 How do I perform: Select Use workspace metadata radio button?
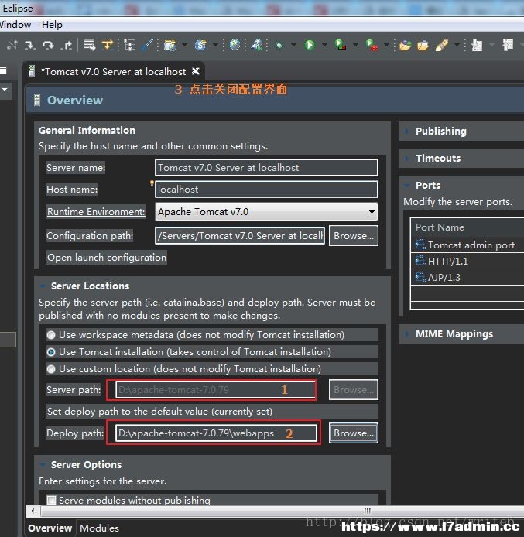click(51, 335)
